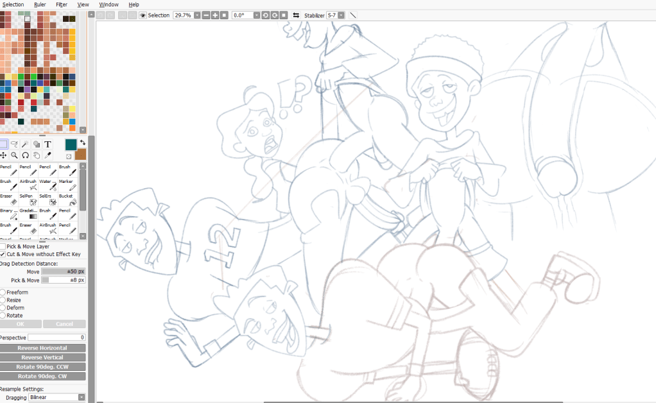Choose the Zoom magnifier tool
The height and width of the screenshot is (403, 656).
tap(13, 155)
